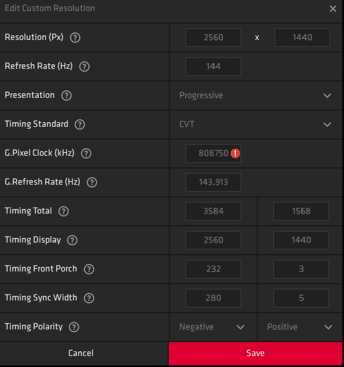The image size is (344, 367).
Task: Cancel editing the custom resolution
Action: [x=81, y=353]
